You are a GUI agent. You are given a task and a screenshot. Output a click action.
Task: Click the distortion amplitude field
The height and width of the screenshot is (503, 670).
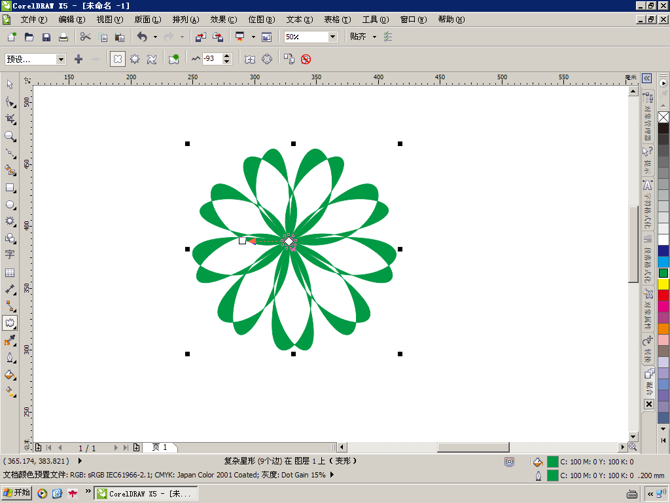[x=213, y=58]
